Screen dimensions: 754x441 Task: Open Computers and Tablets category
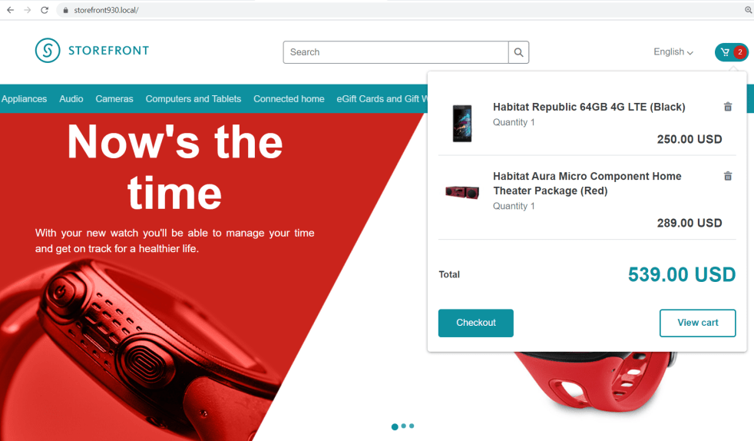[x=193, y=98]
